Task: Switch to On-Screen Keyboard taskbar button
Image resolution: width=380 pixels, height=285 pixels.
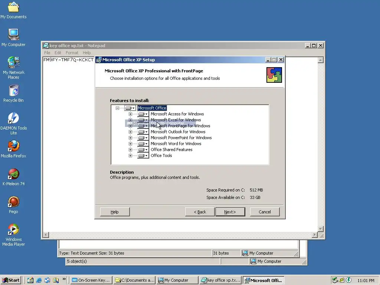Action: point(92,280)
